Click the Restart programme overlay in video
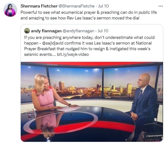Viewport: 168px width, 144px height. (154, 136)
